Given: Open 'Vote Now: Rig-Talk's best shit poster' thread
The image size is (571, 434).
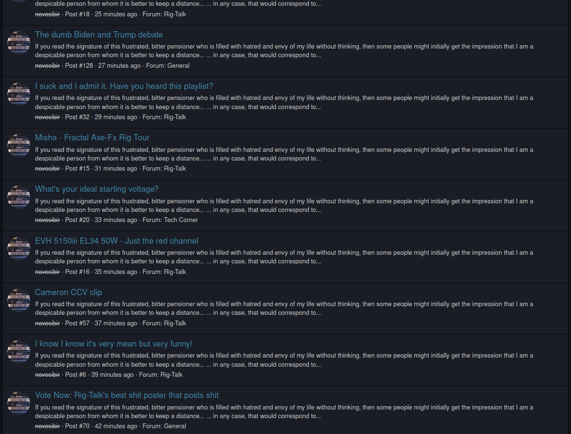Looking at the screenshot, I should click(127, 395).
